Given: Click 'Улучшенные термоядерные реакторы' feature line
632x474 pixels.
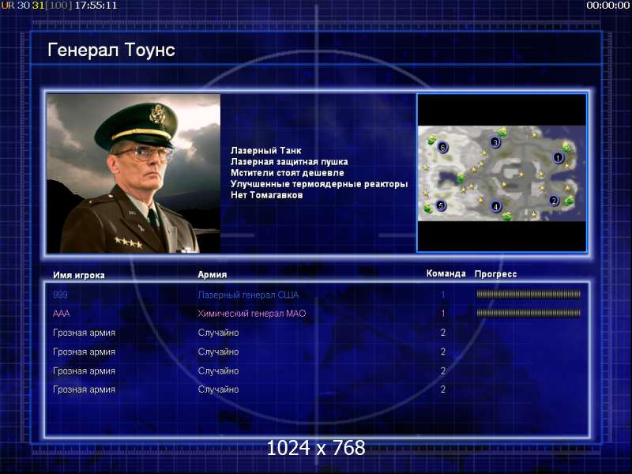Looking at the screenshot, I should [319, 184].
